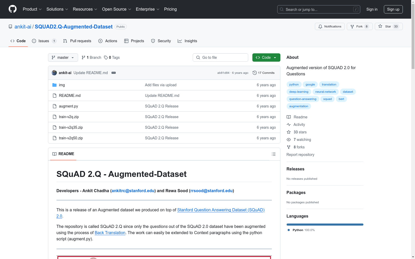Click the tag icon next to Tags
The height and width of the screenshot is (259, 415).
tap(106, 57)
